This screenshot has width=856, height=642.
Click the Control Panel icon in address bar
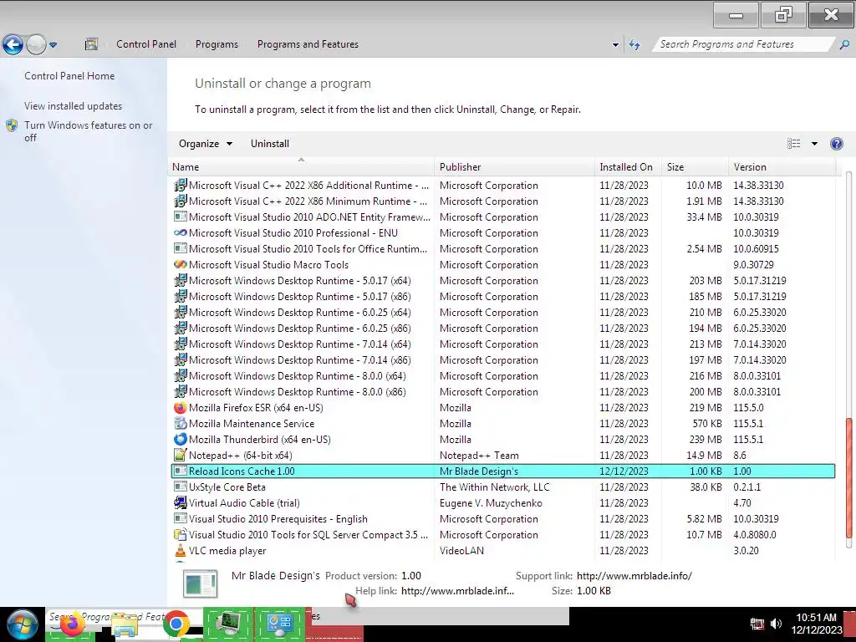(91, 44)
